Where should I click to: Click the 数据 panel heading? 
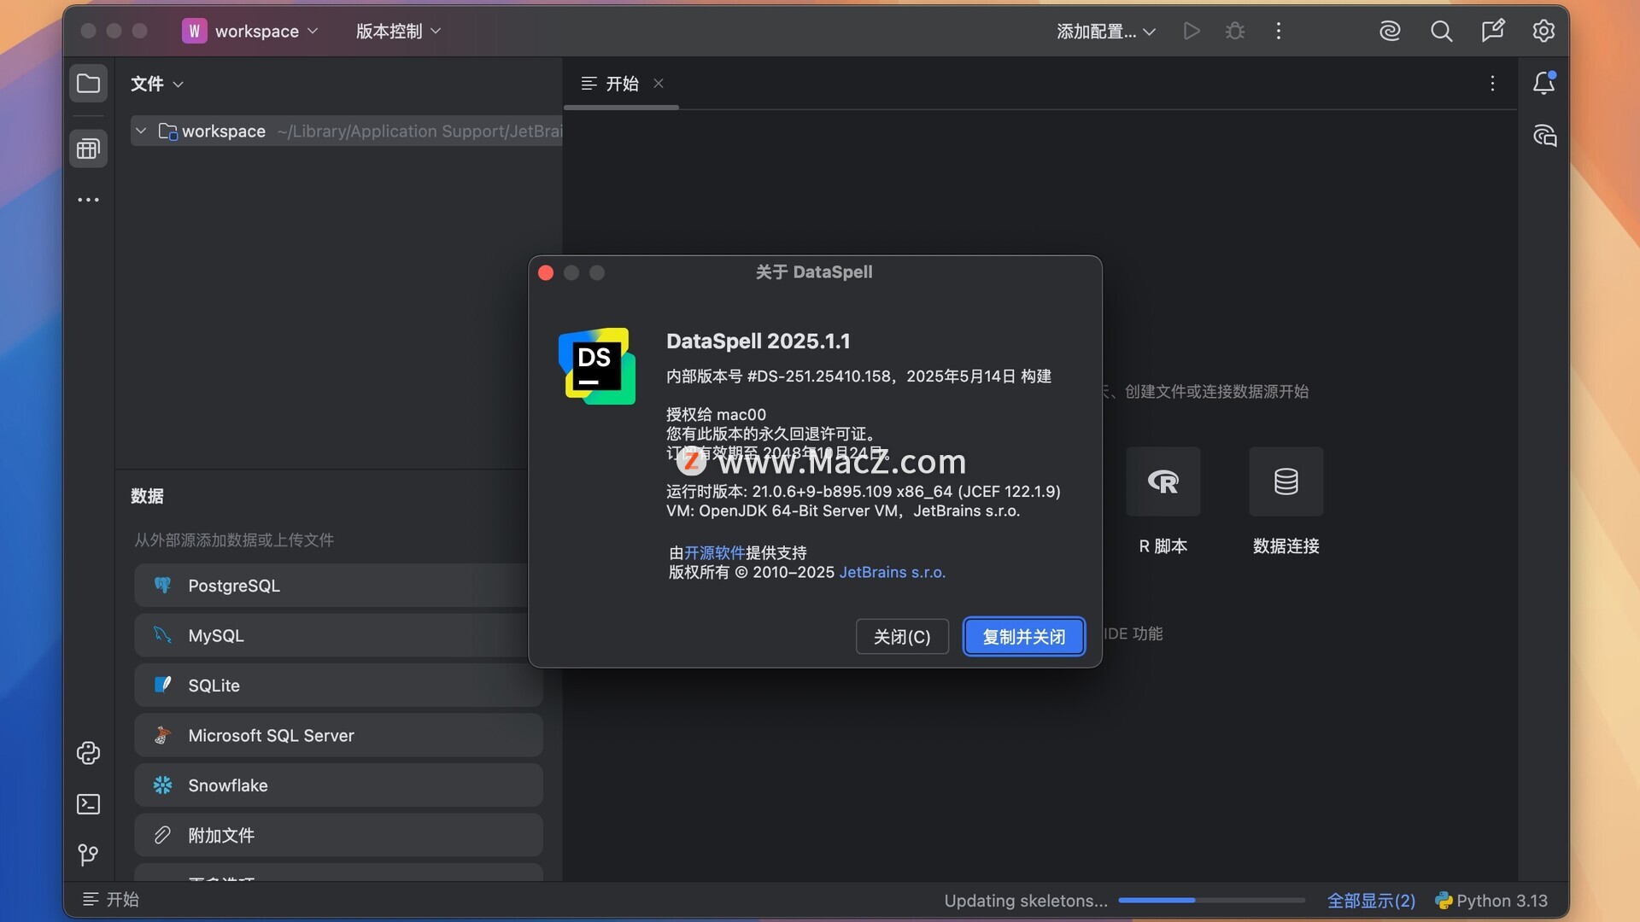[x=147, y=496]
